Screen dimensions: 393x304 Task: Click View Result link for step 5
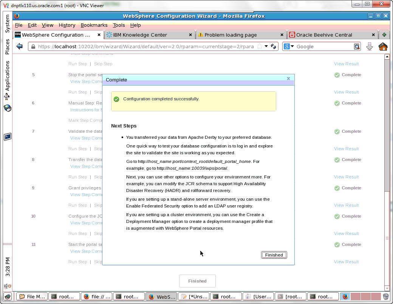point(346,92)
